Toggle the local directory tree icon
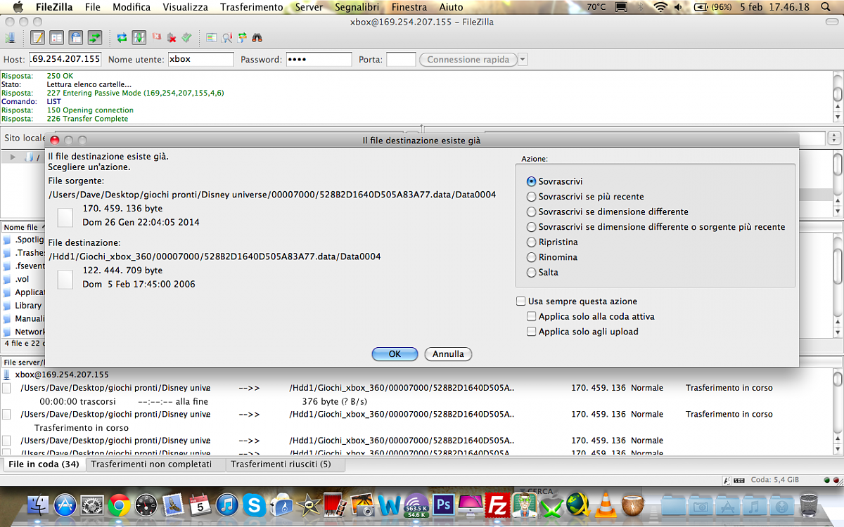The width and height of the screenshot is (844, 527). pyautogui.click(x=57, y=38)
